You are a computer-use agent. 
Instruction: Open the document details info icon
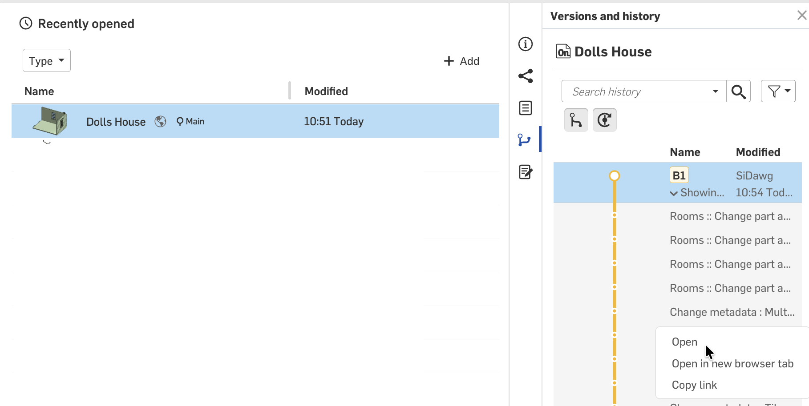point(526,44)
